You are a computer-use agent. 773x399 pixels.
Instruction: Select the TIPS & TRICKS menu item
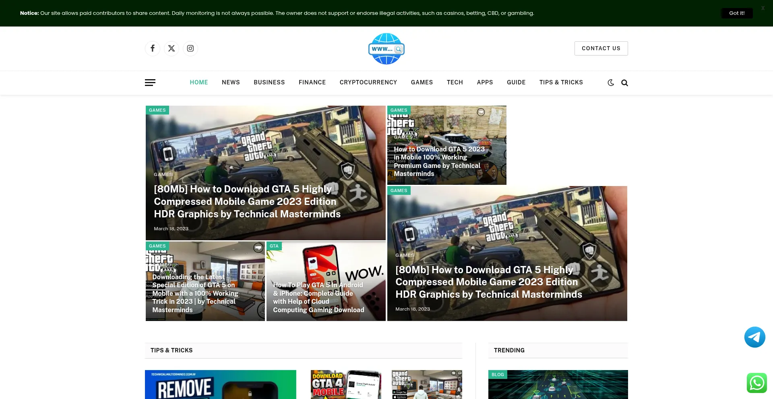coord(561,82)
